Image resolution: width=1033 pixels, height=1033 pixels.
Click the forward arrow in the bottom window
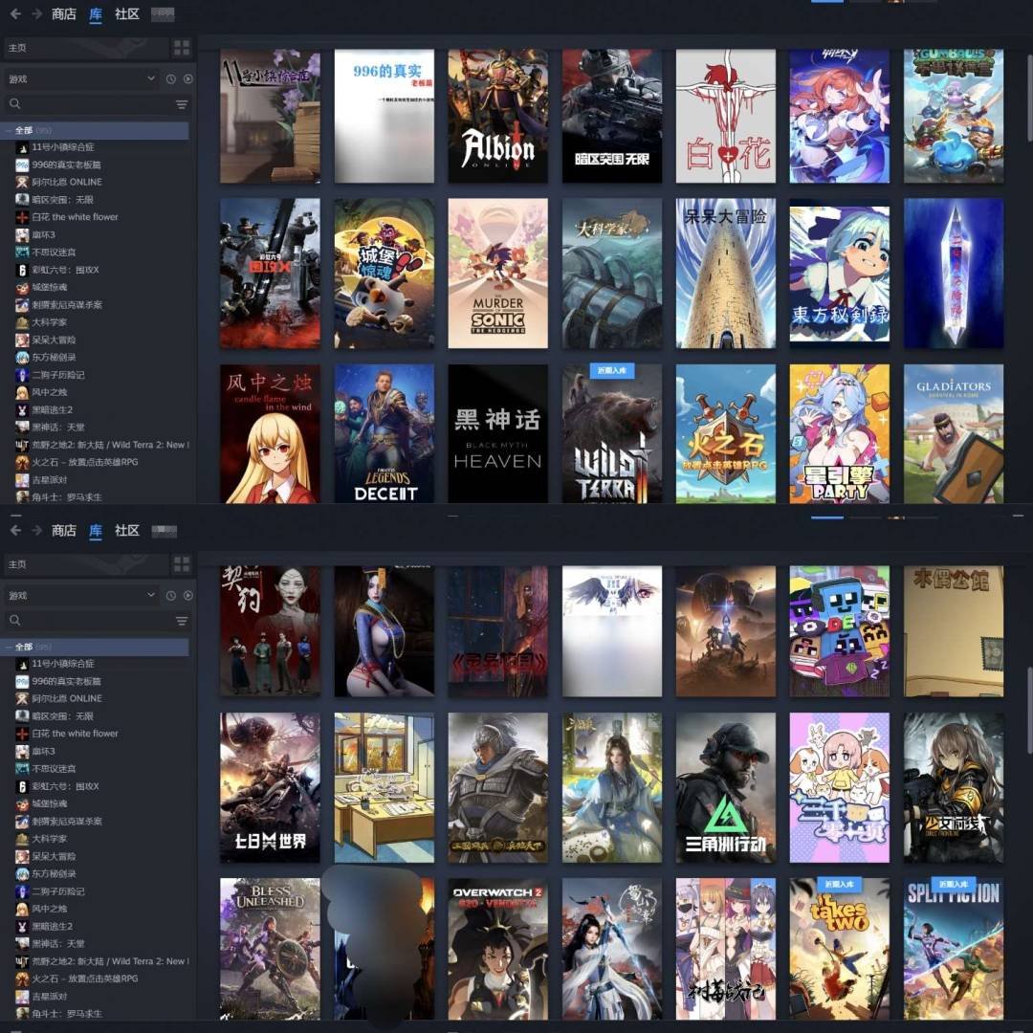coord(36,530)
